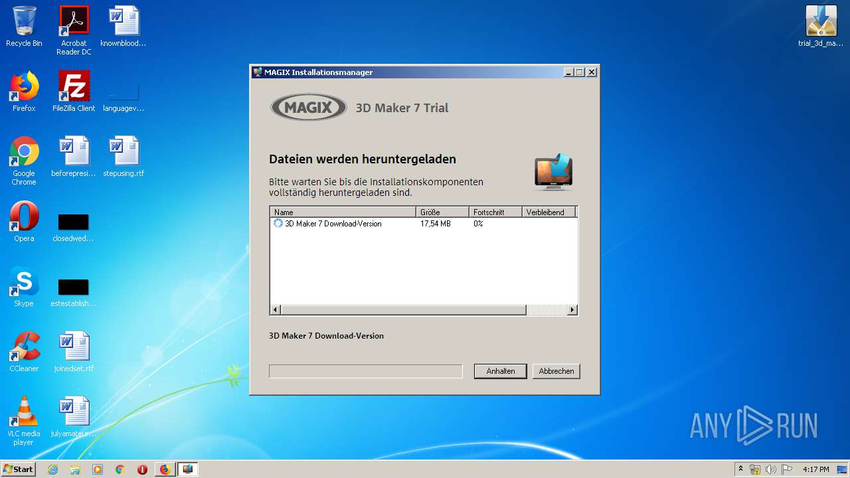850x478 pixels.
Task: Sort list by Verbleibend column header
Action: pyautogui.click(x=549, y=212)
